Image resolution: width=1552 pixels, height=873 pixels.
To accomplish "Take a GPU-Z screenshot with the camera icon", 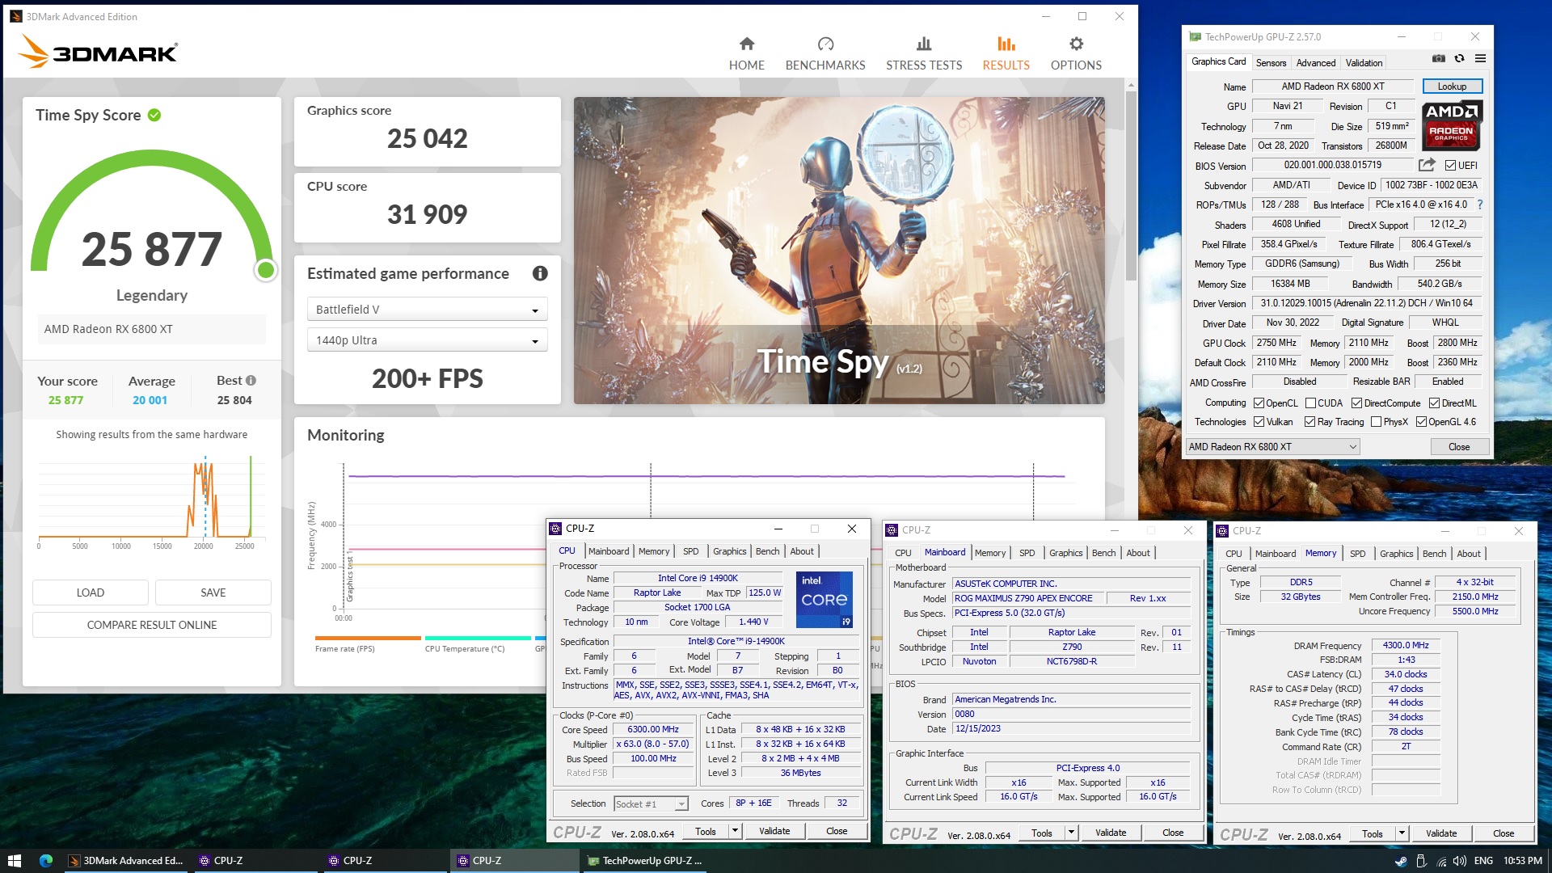I will click(x=1439, y=58).
